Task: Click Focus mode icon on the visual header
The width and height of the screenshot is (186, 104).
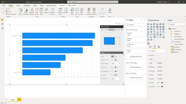Action: (x=119, y=24)
